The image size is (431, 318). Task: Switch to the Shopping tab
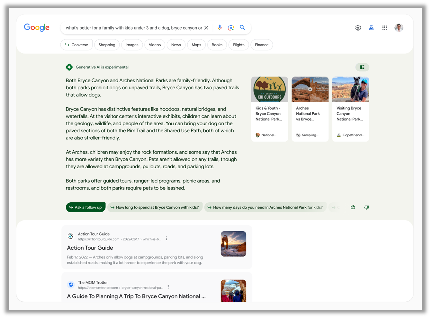point(107,45)
